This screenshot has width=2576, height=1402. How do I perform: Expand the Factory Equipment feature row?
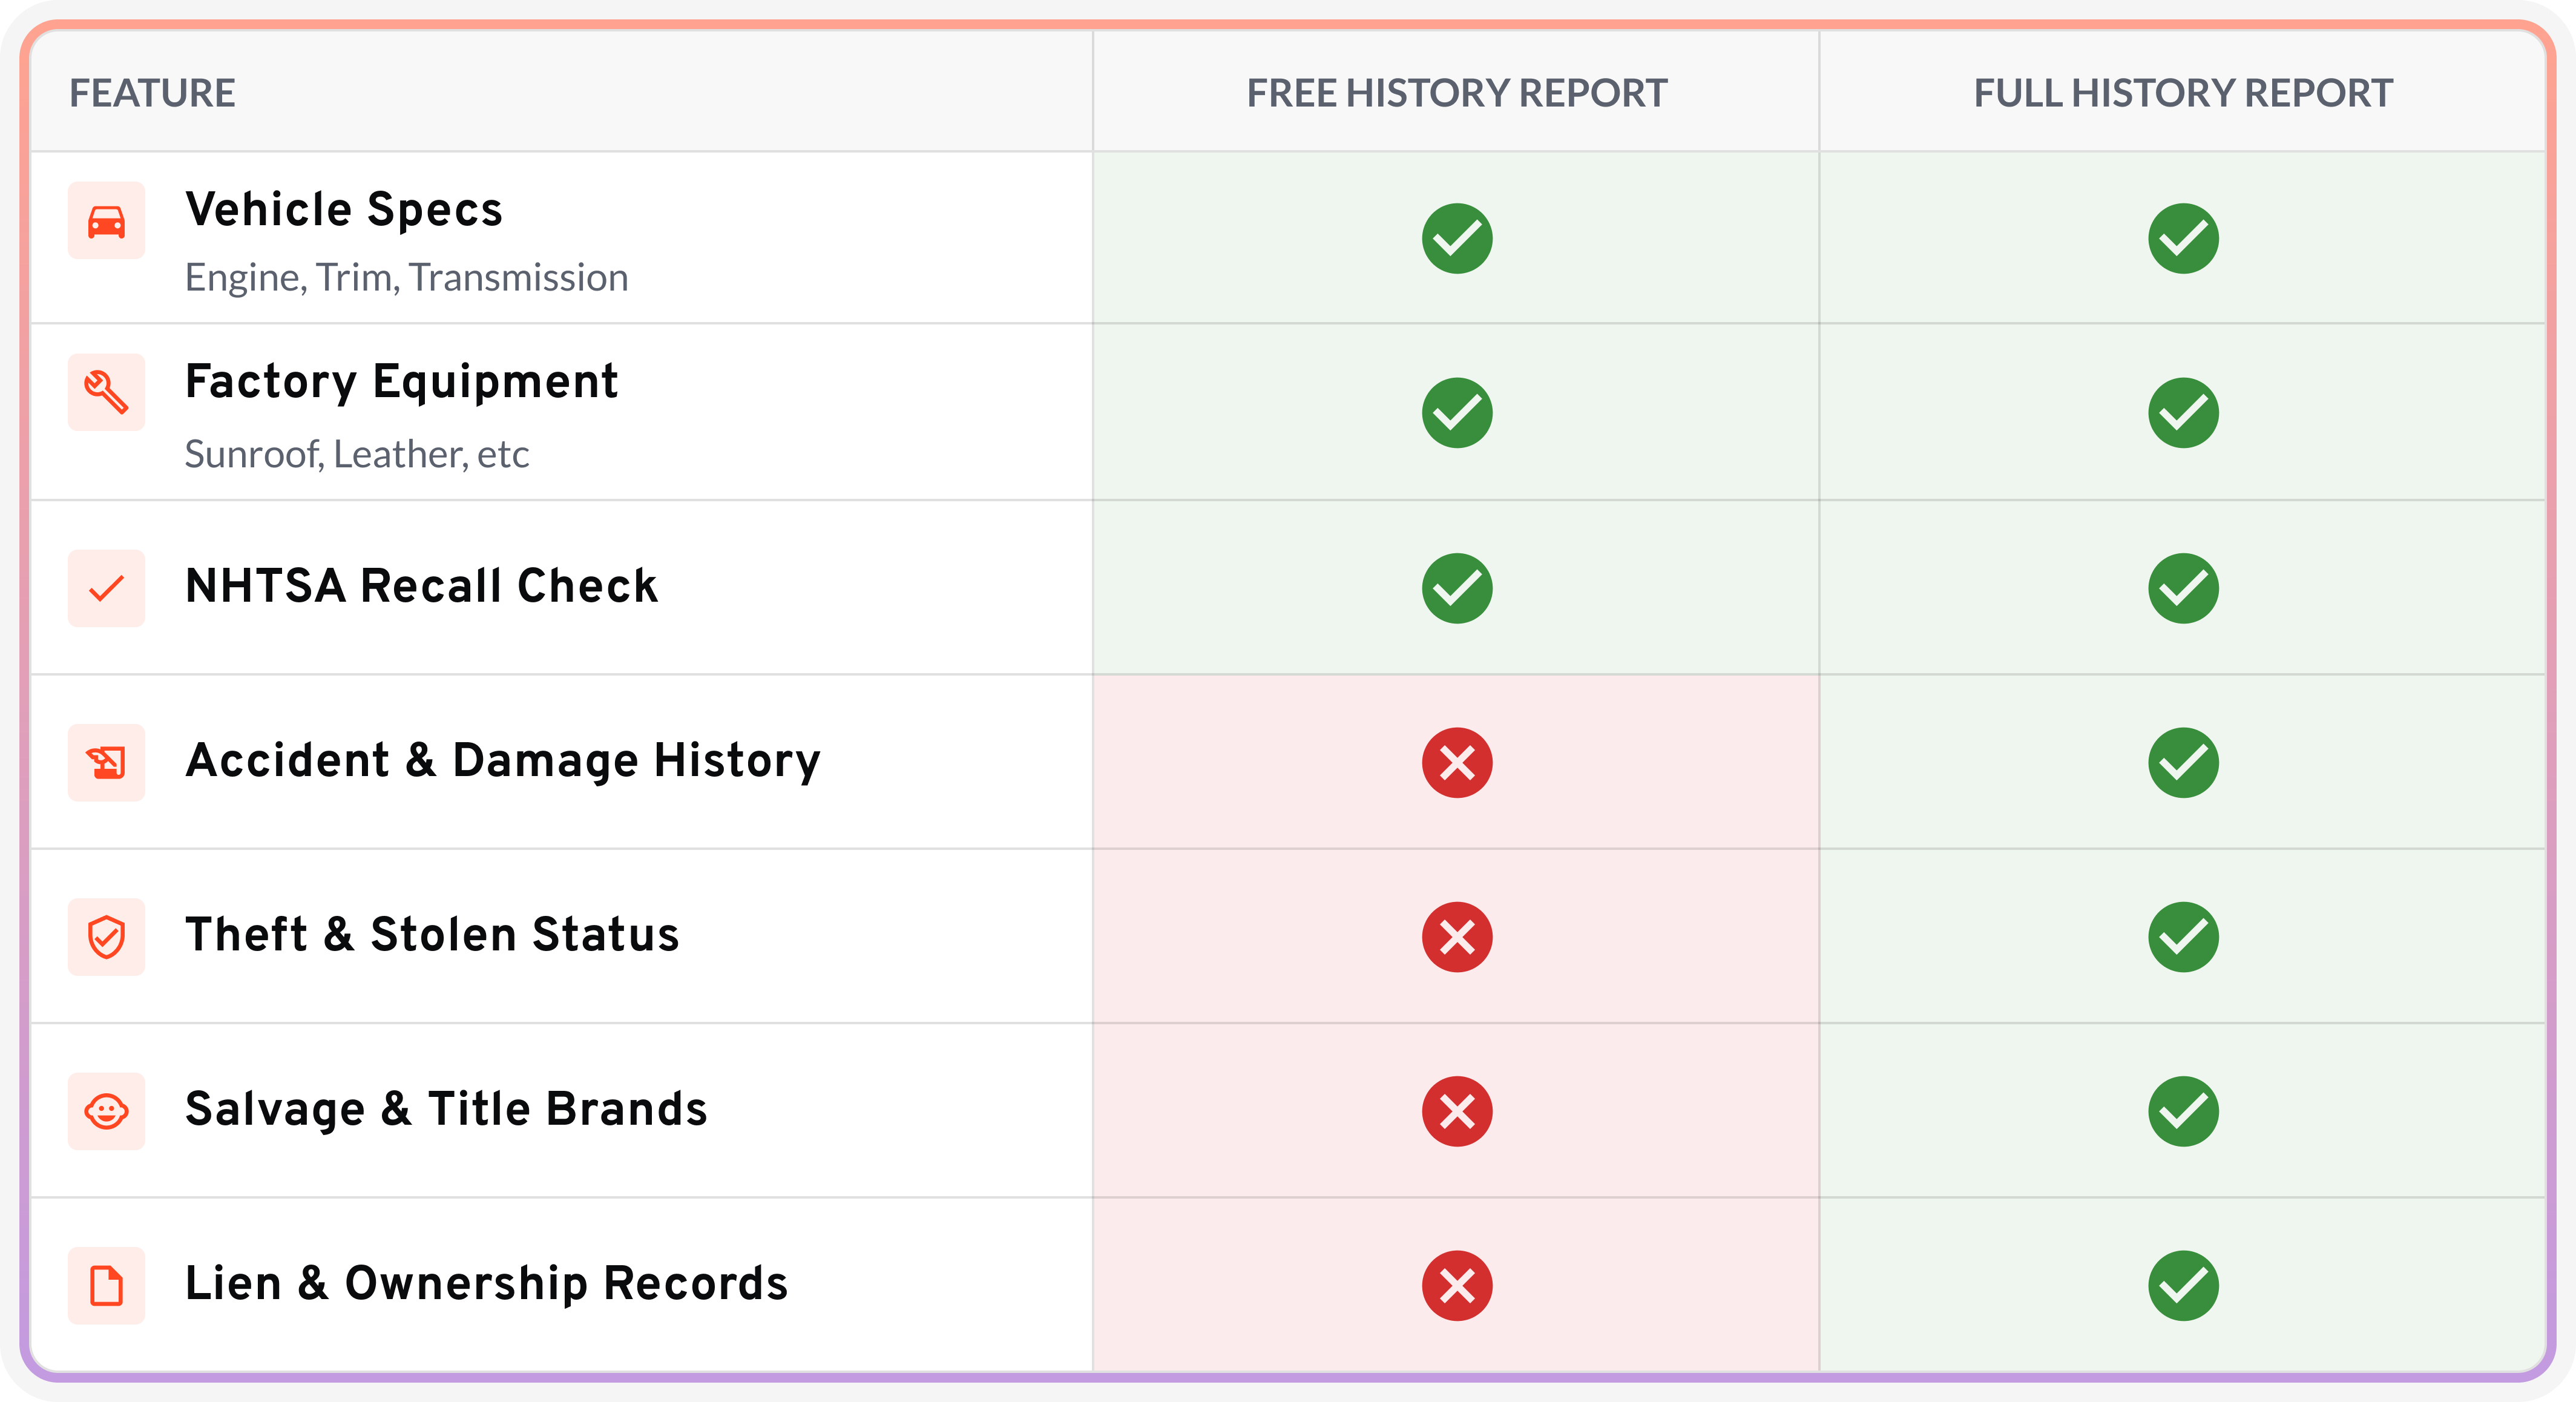[x=401, y=382]
